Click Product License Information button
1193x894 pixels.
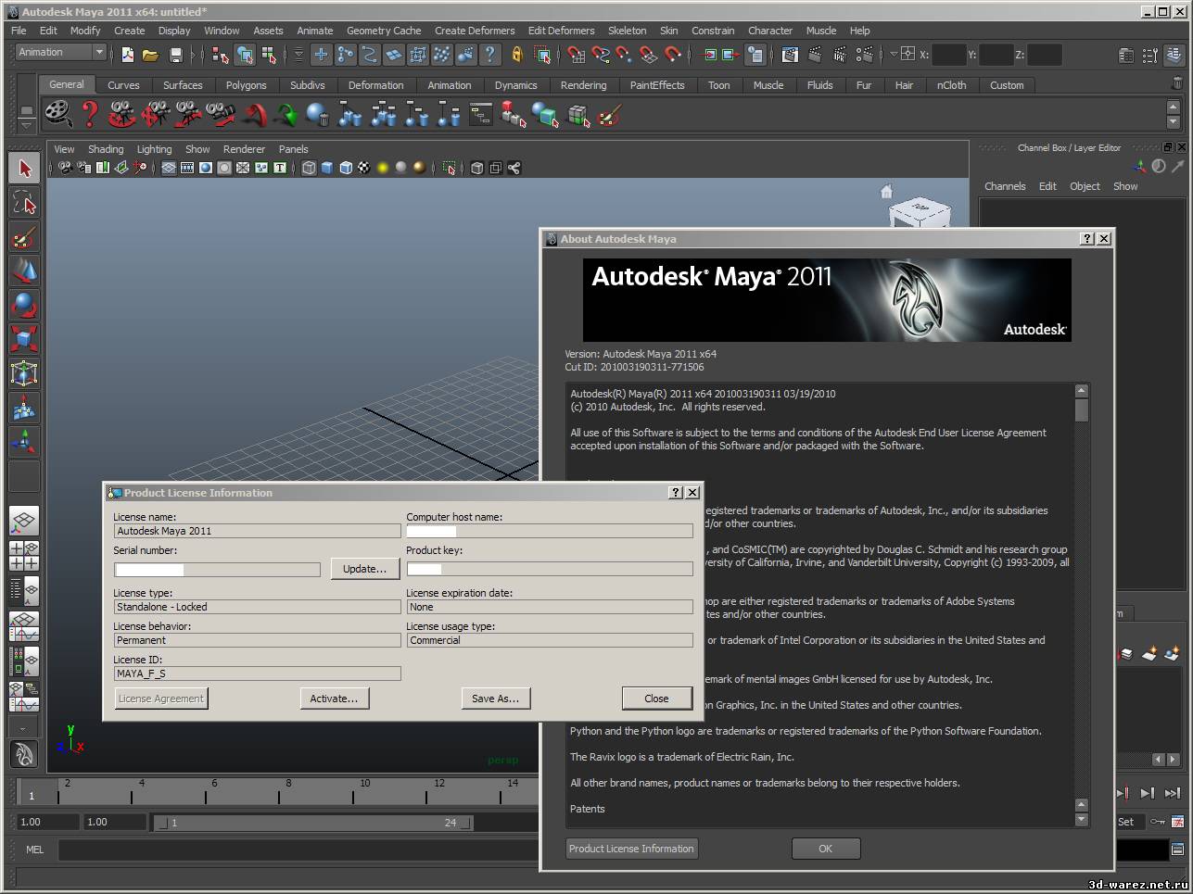point(631,849)
